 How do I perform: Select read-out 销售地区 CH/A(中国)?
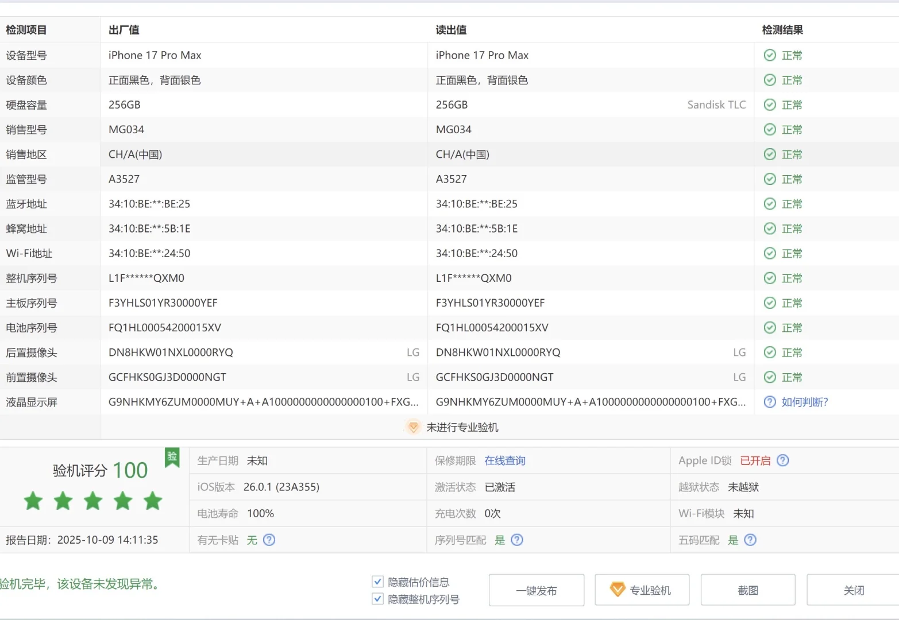coord(462,154)
